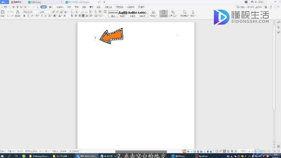The width and height of the screenshot is (281, 158).
Task: Toggle the active Justify alignment button
Action: [83, 16]
